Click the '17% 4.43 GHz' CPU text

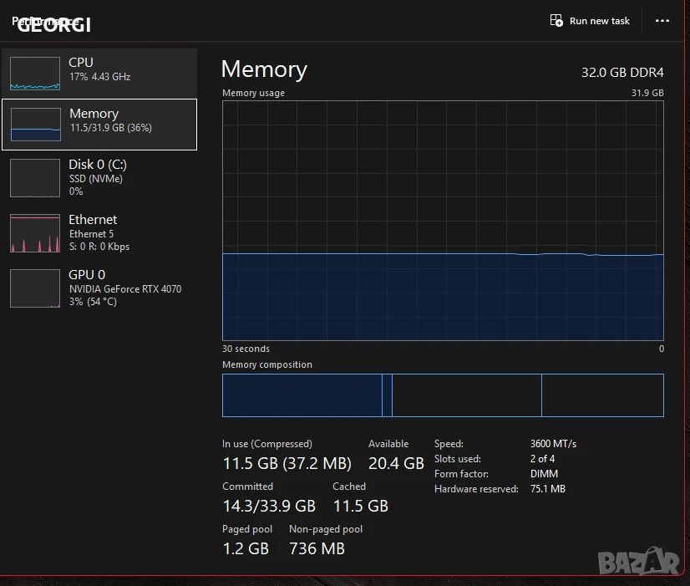click(100, 77)
